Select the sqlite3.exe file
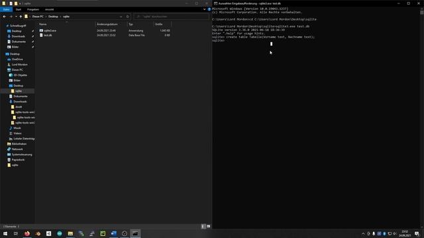The width and height of the screenshot is (424, 238). [x=50, y=30]
